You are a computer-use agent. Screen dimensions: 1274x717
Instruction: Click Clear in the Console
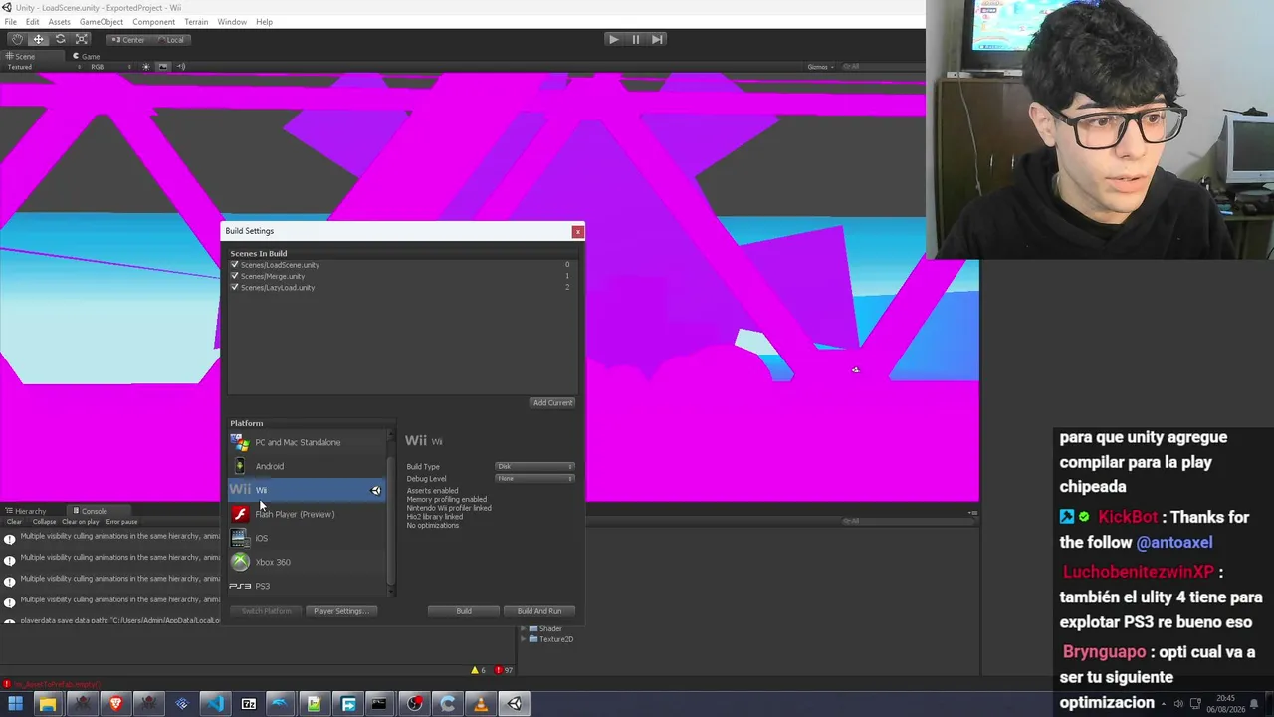click(x=14, y=522)
